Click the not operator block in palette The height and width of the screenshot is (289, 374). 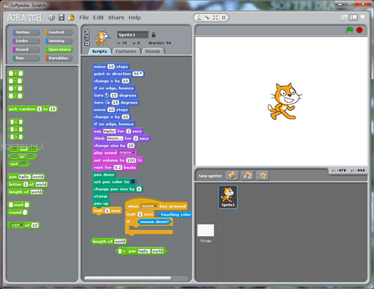[x=19, y=164]
